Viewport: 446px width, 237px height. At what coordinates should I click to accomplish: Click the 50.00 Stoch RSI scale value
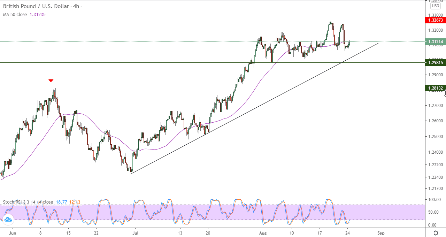(x=434, y=212)
